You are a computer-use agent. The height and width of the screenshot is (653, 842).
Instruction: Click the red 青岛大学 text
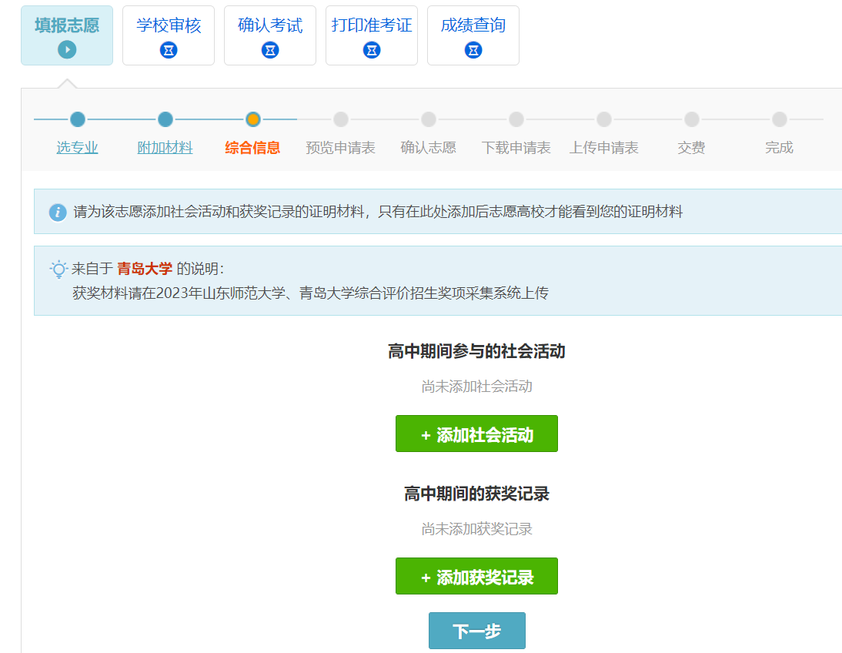click(x=145, y=269)
